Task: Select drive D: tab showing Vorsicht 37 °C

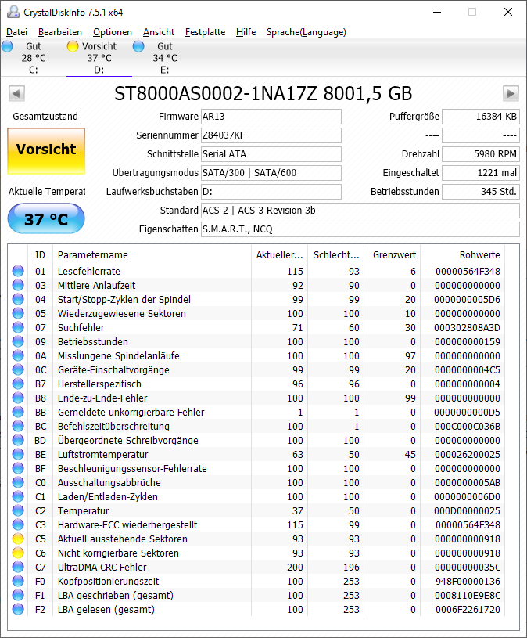Action: [x=99, y=58]
